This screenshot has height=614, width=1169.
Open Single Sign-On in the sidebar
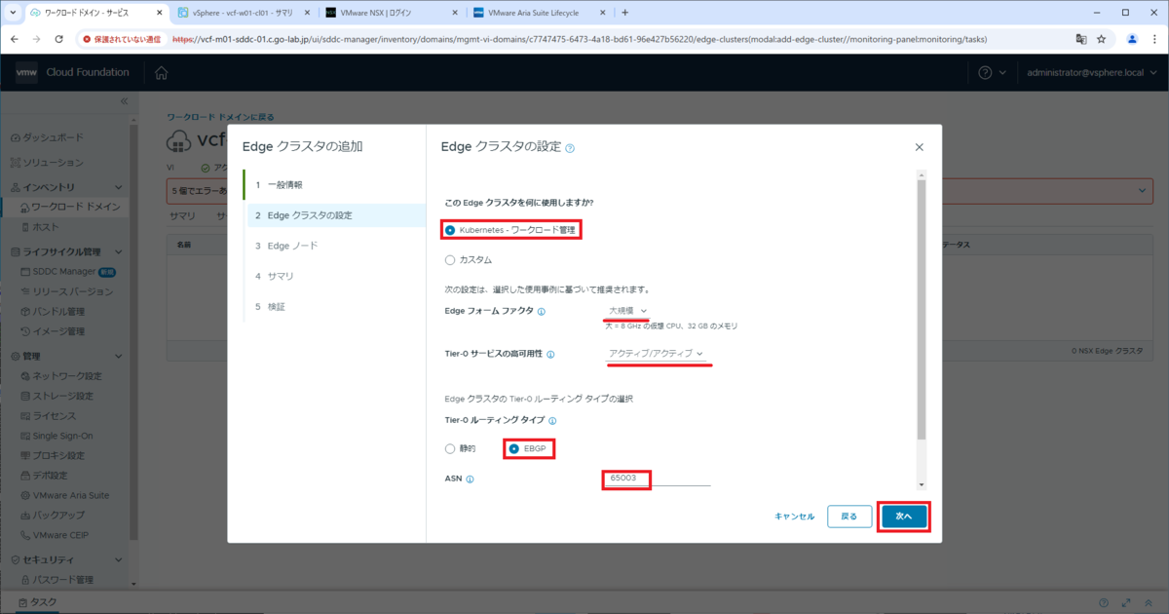pyautogui.click(x=63, y=435)
